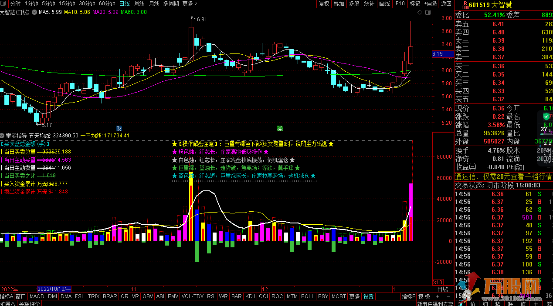
Task: Select the SAR indicator
Action: (237, 296)
